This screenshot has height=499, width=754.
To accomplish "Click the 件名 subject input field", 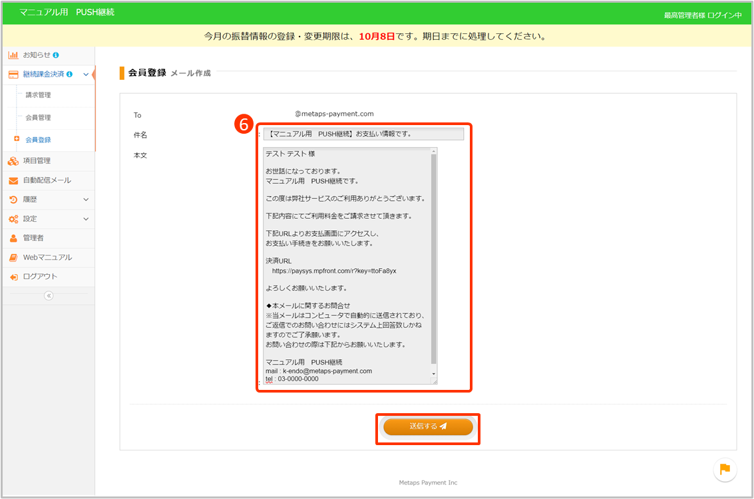I will (x=363, y=134).
